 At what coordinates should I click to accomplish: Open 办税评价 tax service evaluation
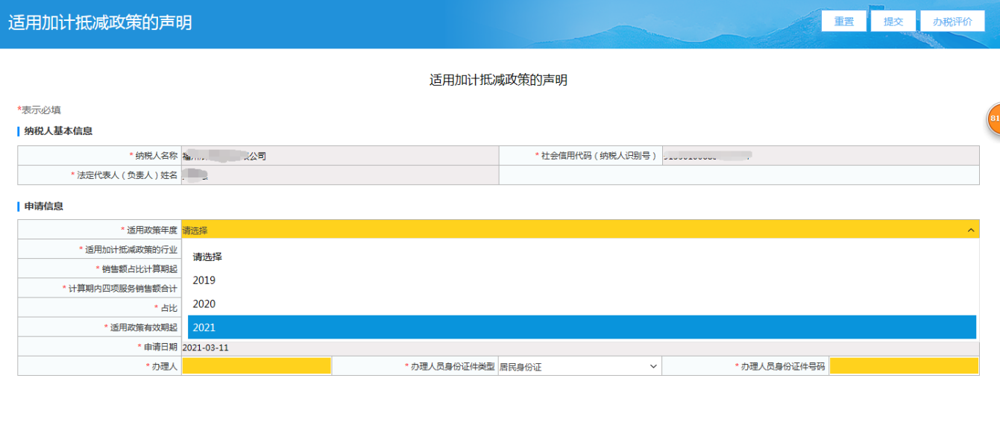(x=952, y=22)
